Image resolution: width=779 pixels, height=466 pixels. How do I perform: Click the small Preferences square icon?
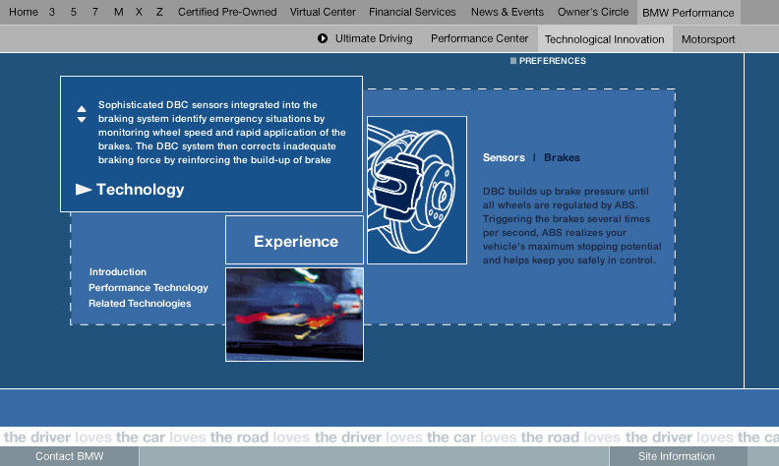[x=513, y=61]
